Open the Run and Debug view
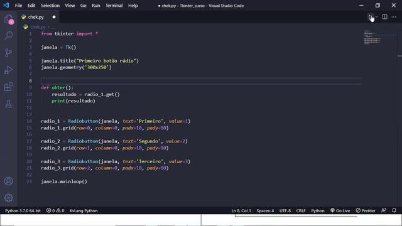 [x=8, y=70]
